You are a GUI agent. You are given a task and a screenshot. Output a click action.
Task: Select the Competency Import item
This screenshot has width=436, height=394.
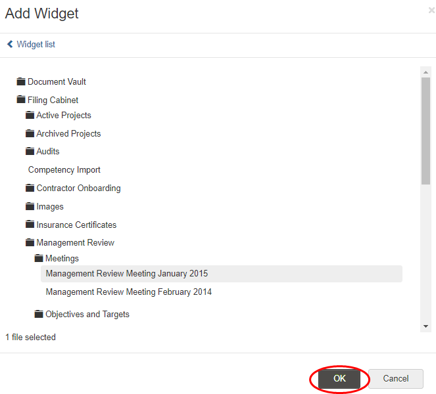pyautogui.click(x=64, y=170)
